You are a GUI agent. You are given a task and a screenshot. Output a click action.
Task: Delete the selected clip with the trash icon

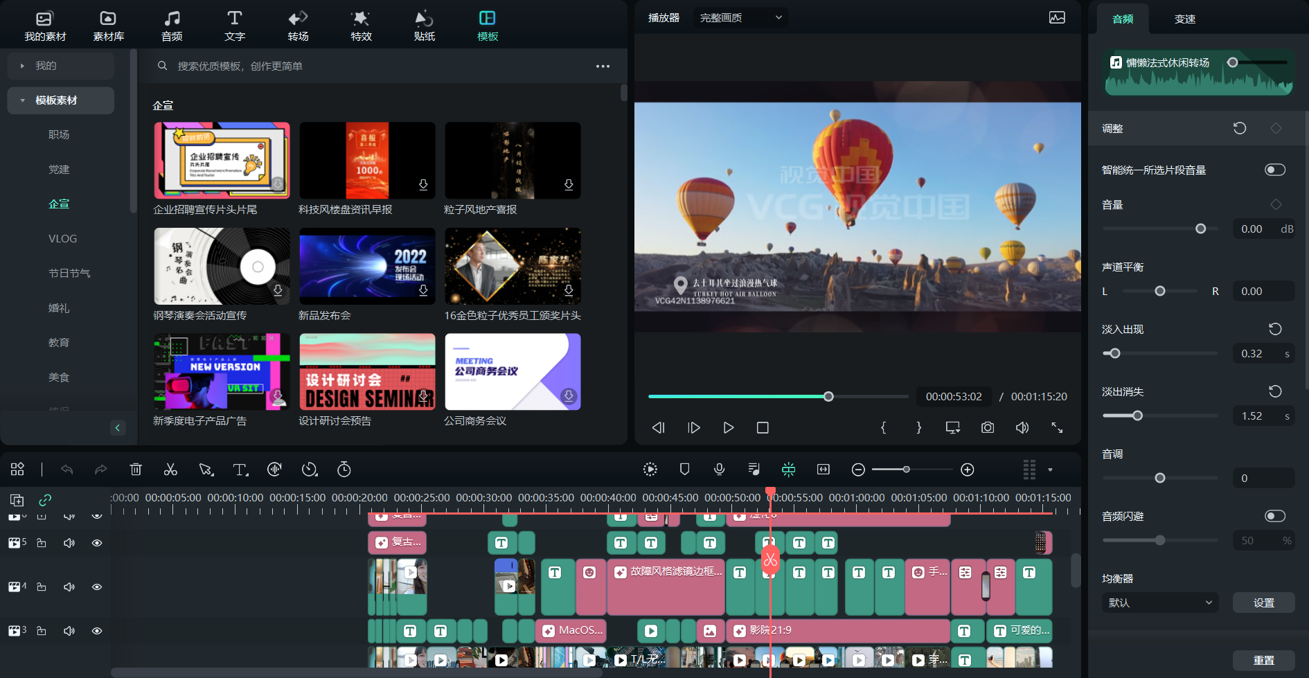pos(136,470)
